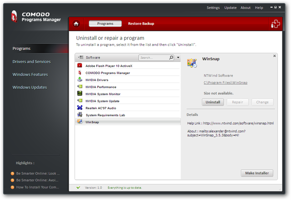Click the Repair button
This screenshot has height=200, width=291.
click(237, 102)
